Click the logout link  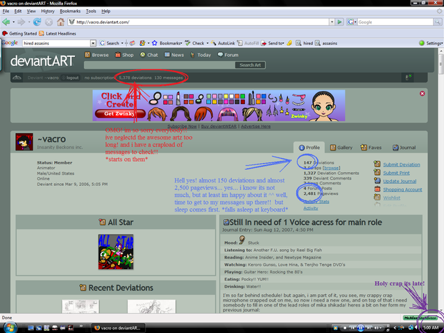click(x=70, y=78)
